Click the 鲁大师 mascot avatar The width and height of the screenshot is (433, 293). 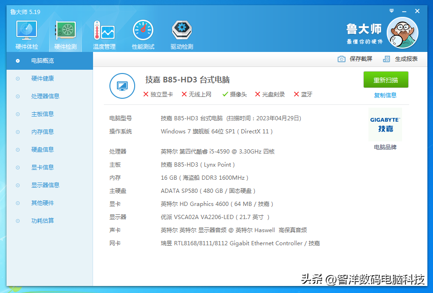(x=402, y=33)
